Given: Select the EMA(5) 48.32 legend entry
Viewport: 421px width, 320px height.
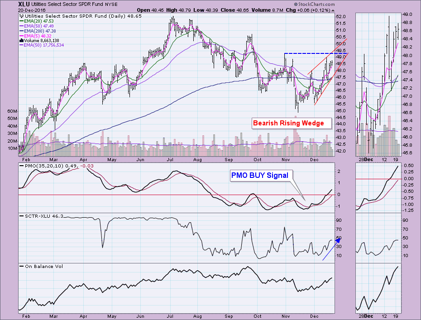Looking at the screenshot, I should coord(35,36).
